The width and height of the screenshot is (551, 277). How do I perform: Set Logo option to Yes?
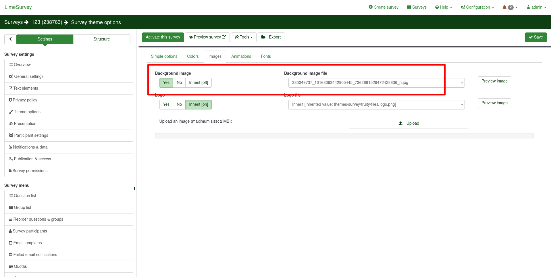click(166, 105)
